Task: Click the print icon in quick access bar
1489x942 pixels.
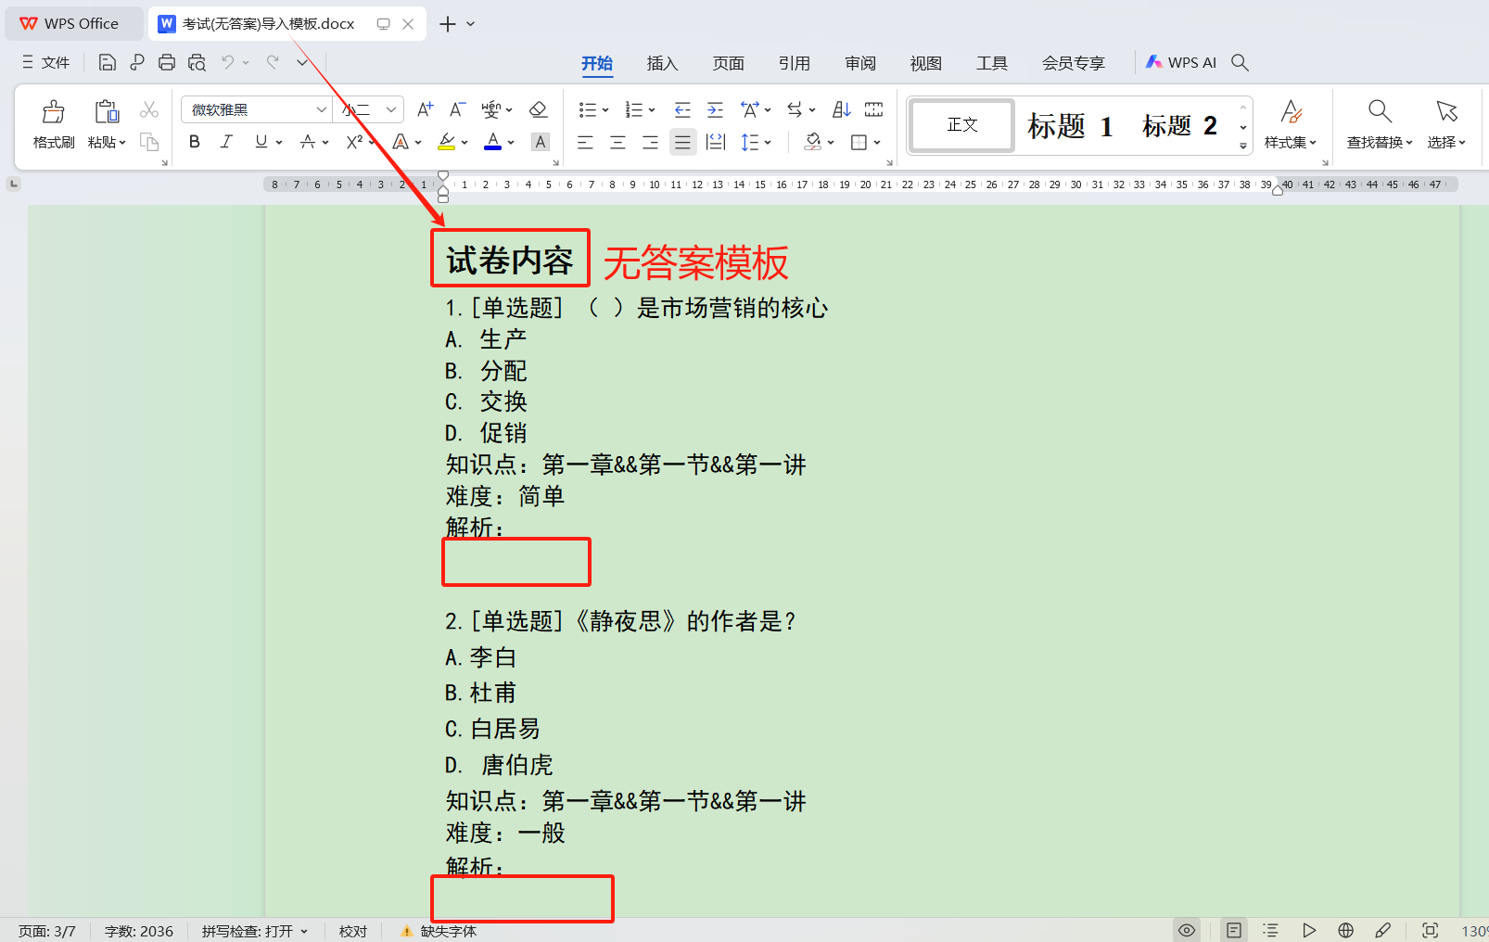Action: coord(167,63)
